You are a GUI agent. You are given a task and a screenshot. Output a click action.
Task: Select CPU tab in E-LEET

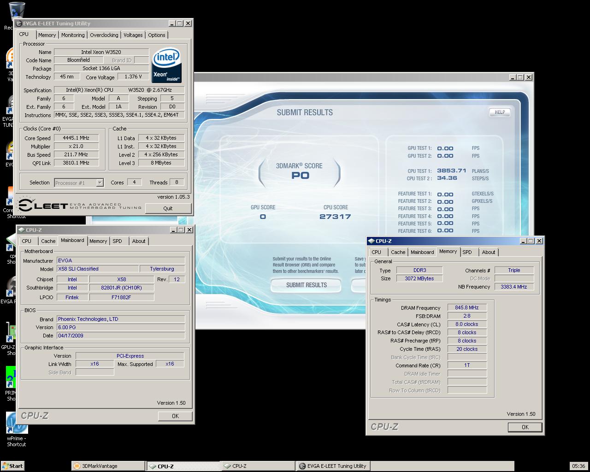tap(24, 34)
